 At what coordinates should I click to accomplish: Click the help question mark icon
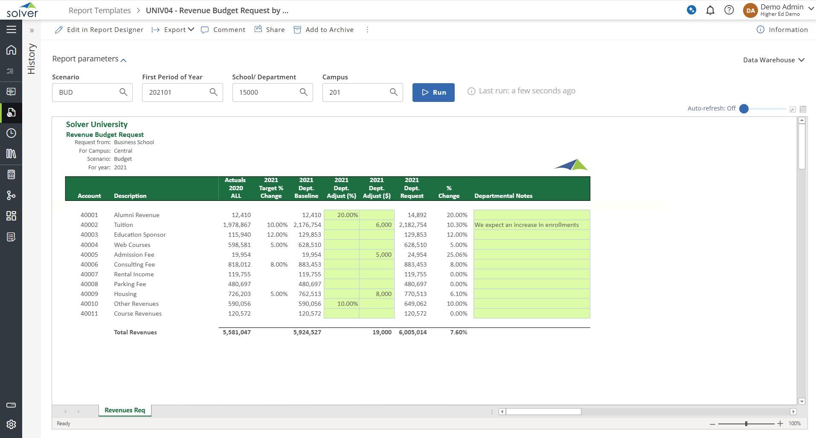point(729,10)
